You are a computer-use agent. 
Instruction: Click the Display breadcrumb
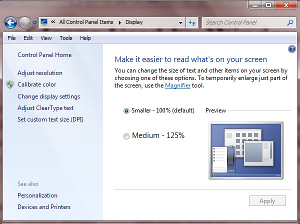(x=134, y=22)
